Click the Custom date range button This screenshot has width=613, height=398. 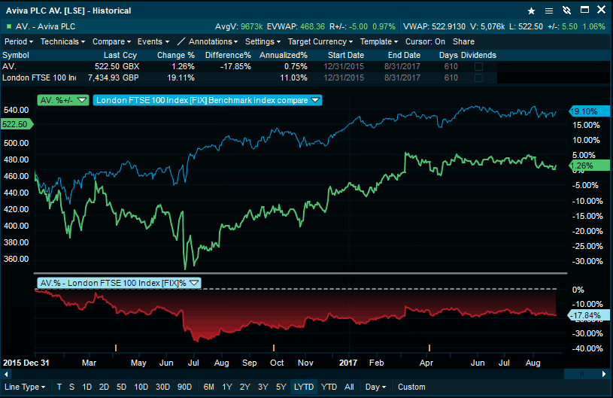coord(411,387)
